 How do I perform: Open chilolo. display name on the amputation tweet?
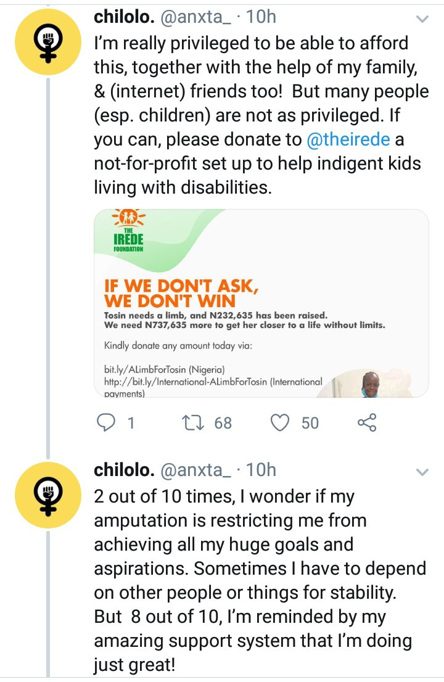point(124,470)
